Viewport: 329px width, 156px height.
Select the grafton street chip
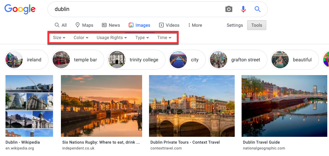[238, 60]
